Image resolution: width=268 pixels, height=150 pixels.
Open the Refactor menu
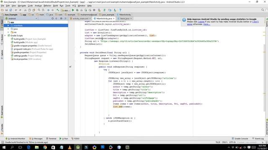point(47,5)
